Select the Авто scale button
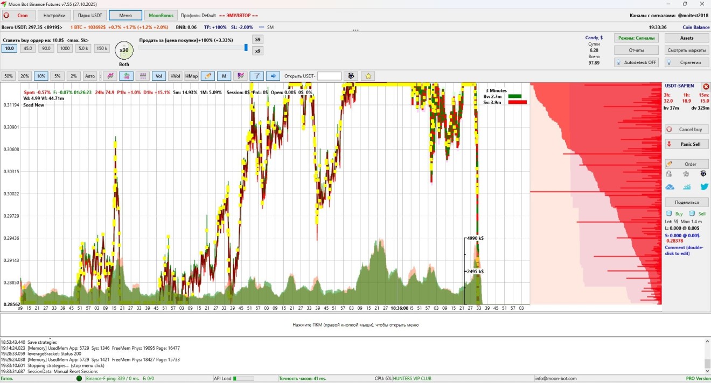This screenshot has height=383, width=711. 90,76
